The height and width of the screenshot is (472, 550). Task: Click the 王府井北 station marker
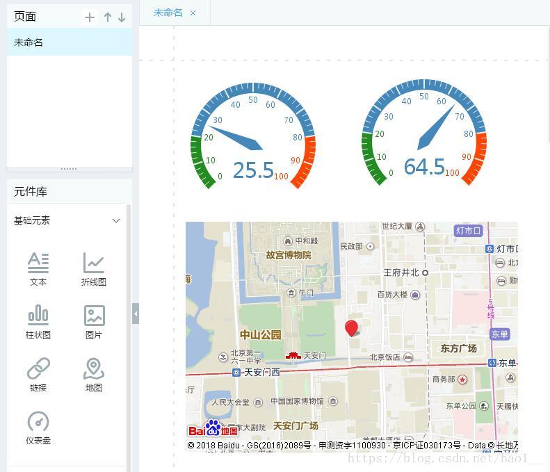(x=425, y=272)
